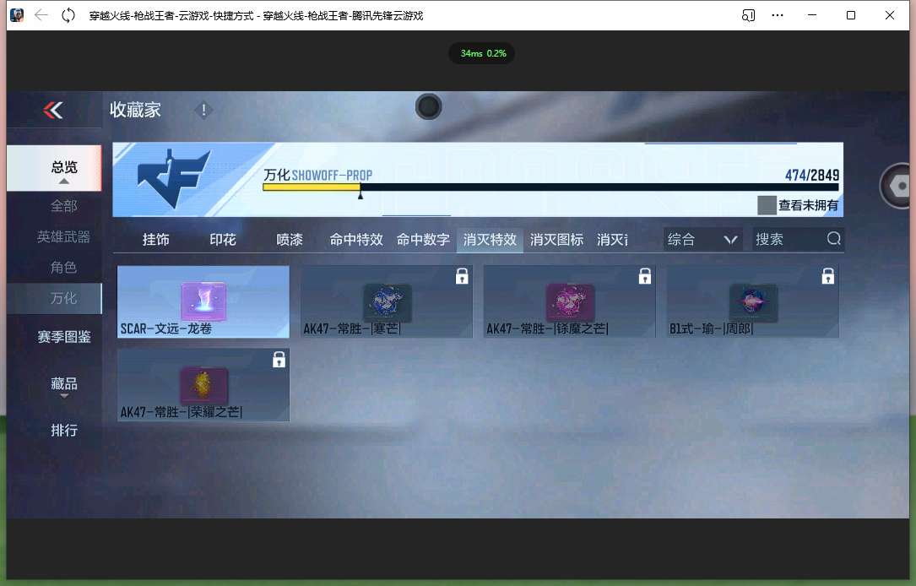Open the 综合 sort dropdown
Screen dimensions: 916x586
tap(702, 239)
